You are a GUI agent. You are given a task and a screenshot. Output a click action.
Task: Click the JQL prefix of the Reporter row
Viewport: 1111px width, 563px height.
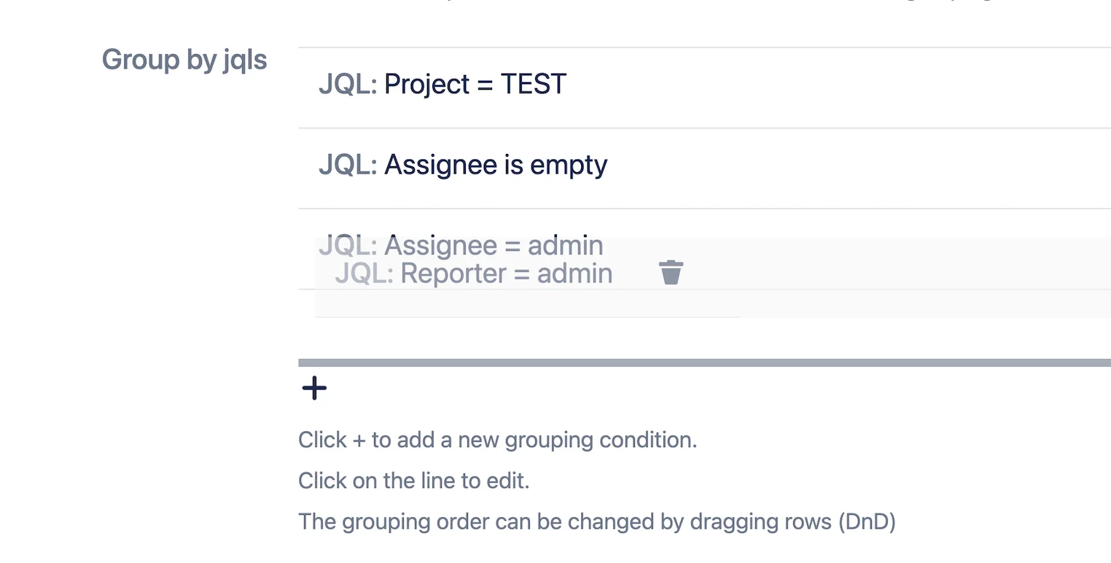tap(364, 273)
